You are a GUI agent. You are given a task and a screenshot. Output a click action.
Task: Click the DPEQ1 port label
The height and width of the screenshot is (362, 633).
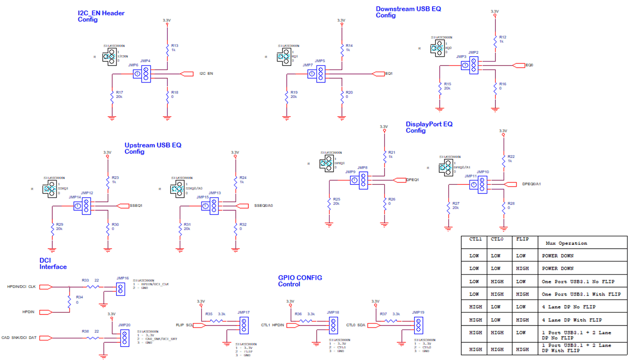413,180
